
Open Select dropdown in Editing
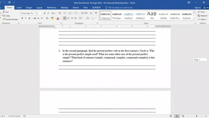pyautogui.click(x=202, y=19)
